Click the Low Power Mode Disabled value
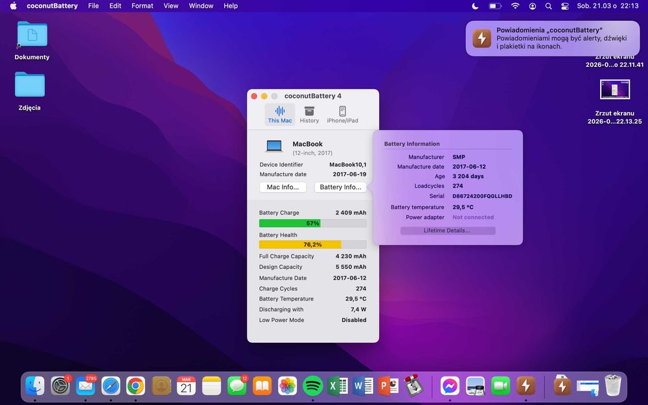 (354, 320)
